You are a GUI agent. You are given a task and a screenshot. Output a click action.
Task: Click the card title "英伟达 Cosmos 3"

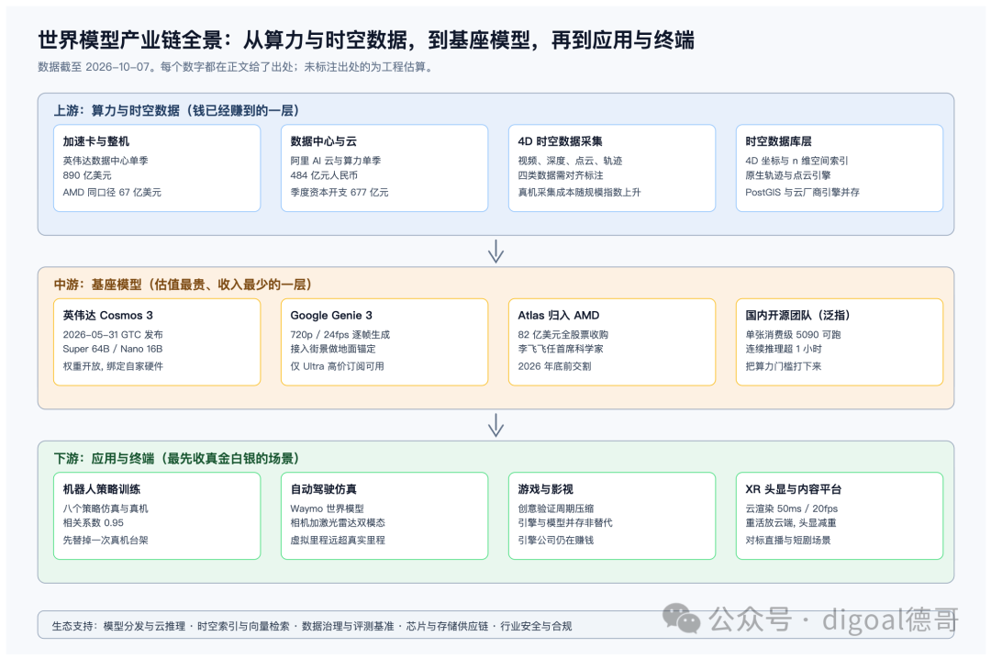108,315
